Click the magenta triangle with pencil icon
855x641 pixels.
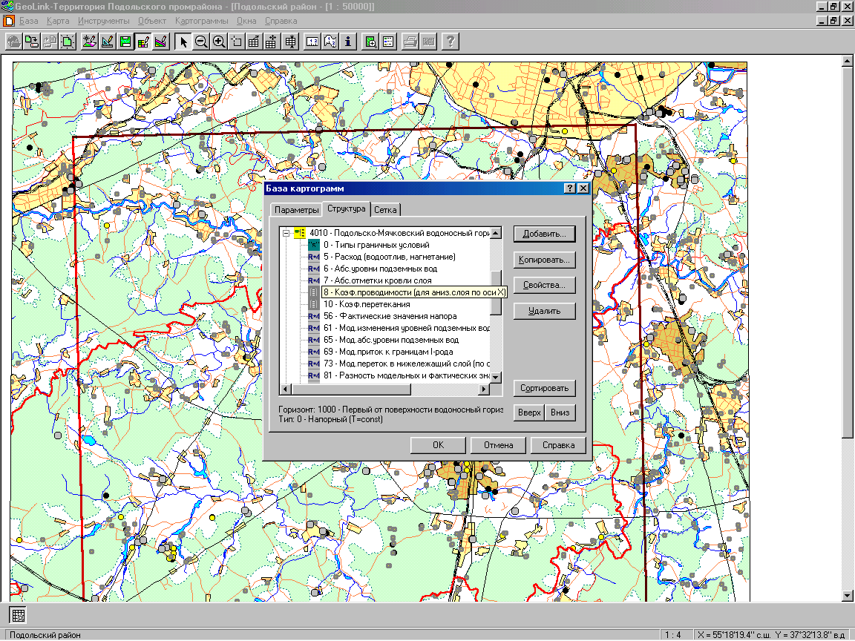[161, 42]
